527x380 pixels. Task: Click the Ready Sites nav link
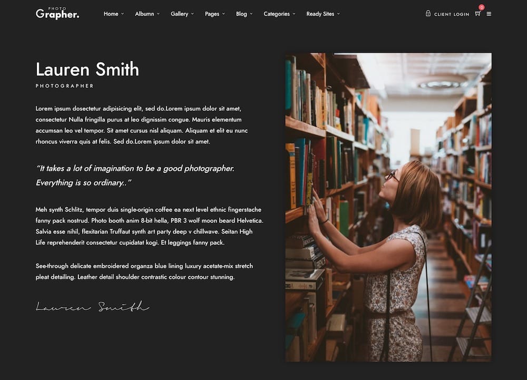click(320, 14)
